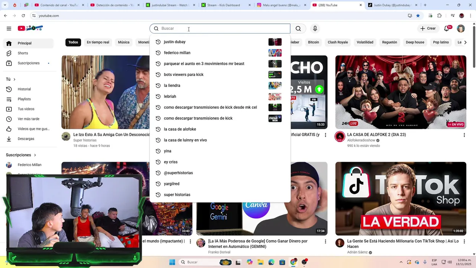This screenshot has height=268, width=476.
Task: Choose the la casa de alofoke suggestion
Action: click(x=220, y=129)
